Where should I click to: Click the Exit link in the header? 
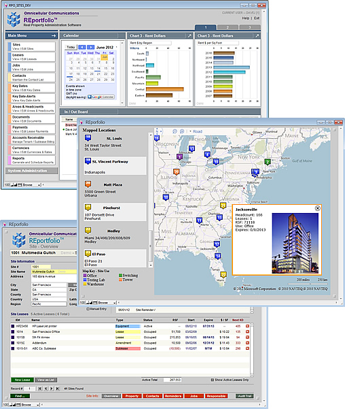coord(257,18)
